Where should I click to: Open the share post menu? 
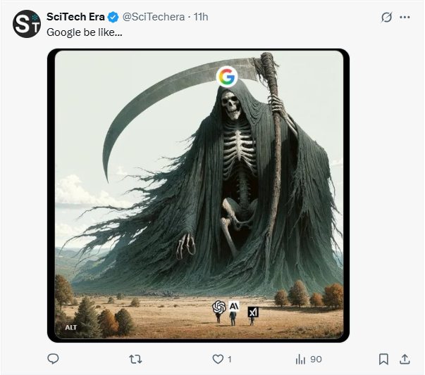click(x=405, y=359)
